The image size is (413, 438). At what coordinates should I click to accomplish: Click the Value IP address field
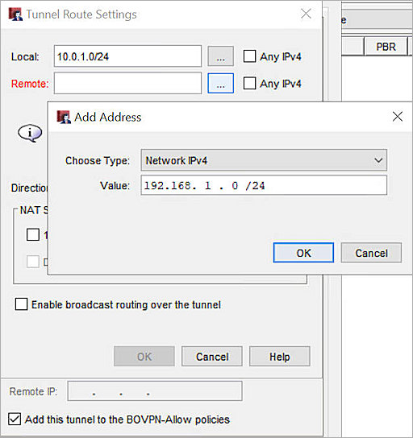pyautogui.click(x=264, y=185)
